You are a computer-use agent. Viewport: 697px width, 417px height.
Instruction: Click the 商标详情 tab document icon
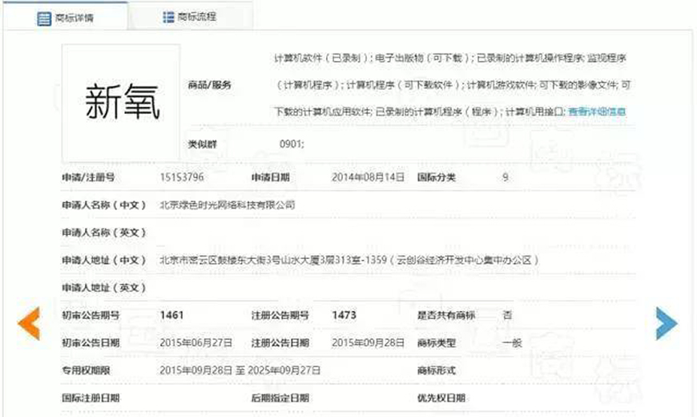pyautogui.click(x=45, y=18)
